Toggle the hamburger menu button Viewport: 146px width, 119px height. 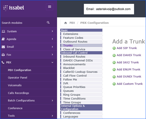point(50,7)
